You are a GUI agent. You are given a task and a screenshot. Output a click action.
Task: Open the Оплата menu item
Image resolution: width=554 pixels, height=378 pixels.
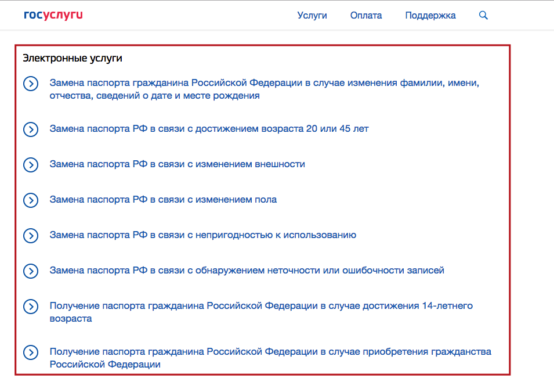(366, 16)
